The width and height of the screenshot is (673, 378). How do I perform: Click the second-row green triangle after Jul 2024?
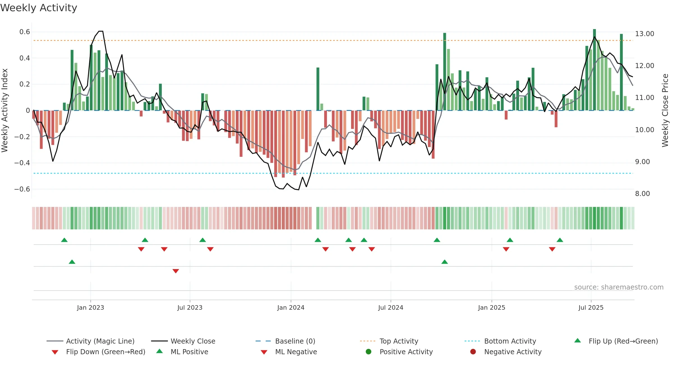click(x=445, y=262)
